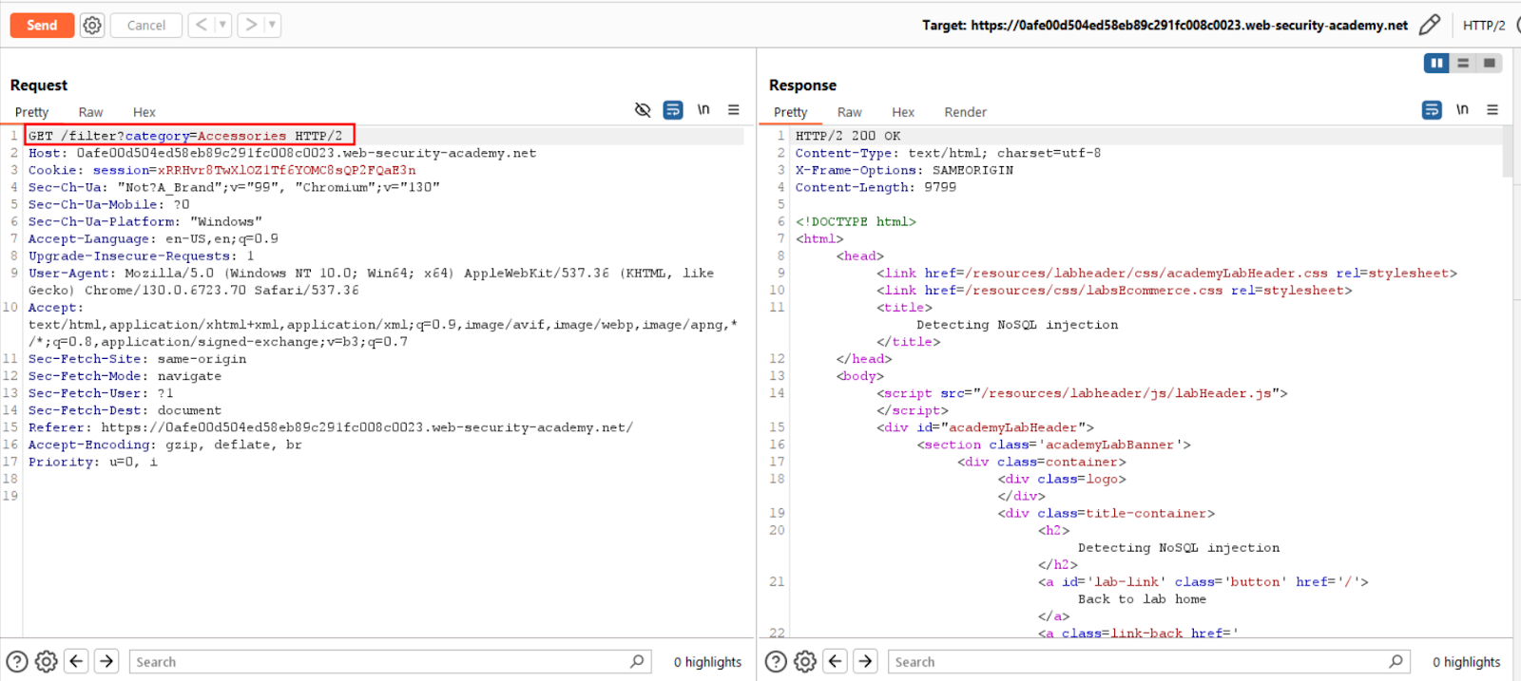1521x681 pixels.
Task: Click magnifier icon in Request search
Action: click(637, 661)
